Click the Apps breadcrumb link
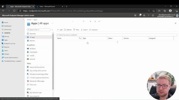179x100 pixels. point(35,20)
